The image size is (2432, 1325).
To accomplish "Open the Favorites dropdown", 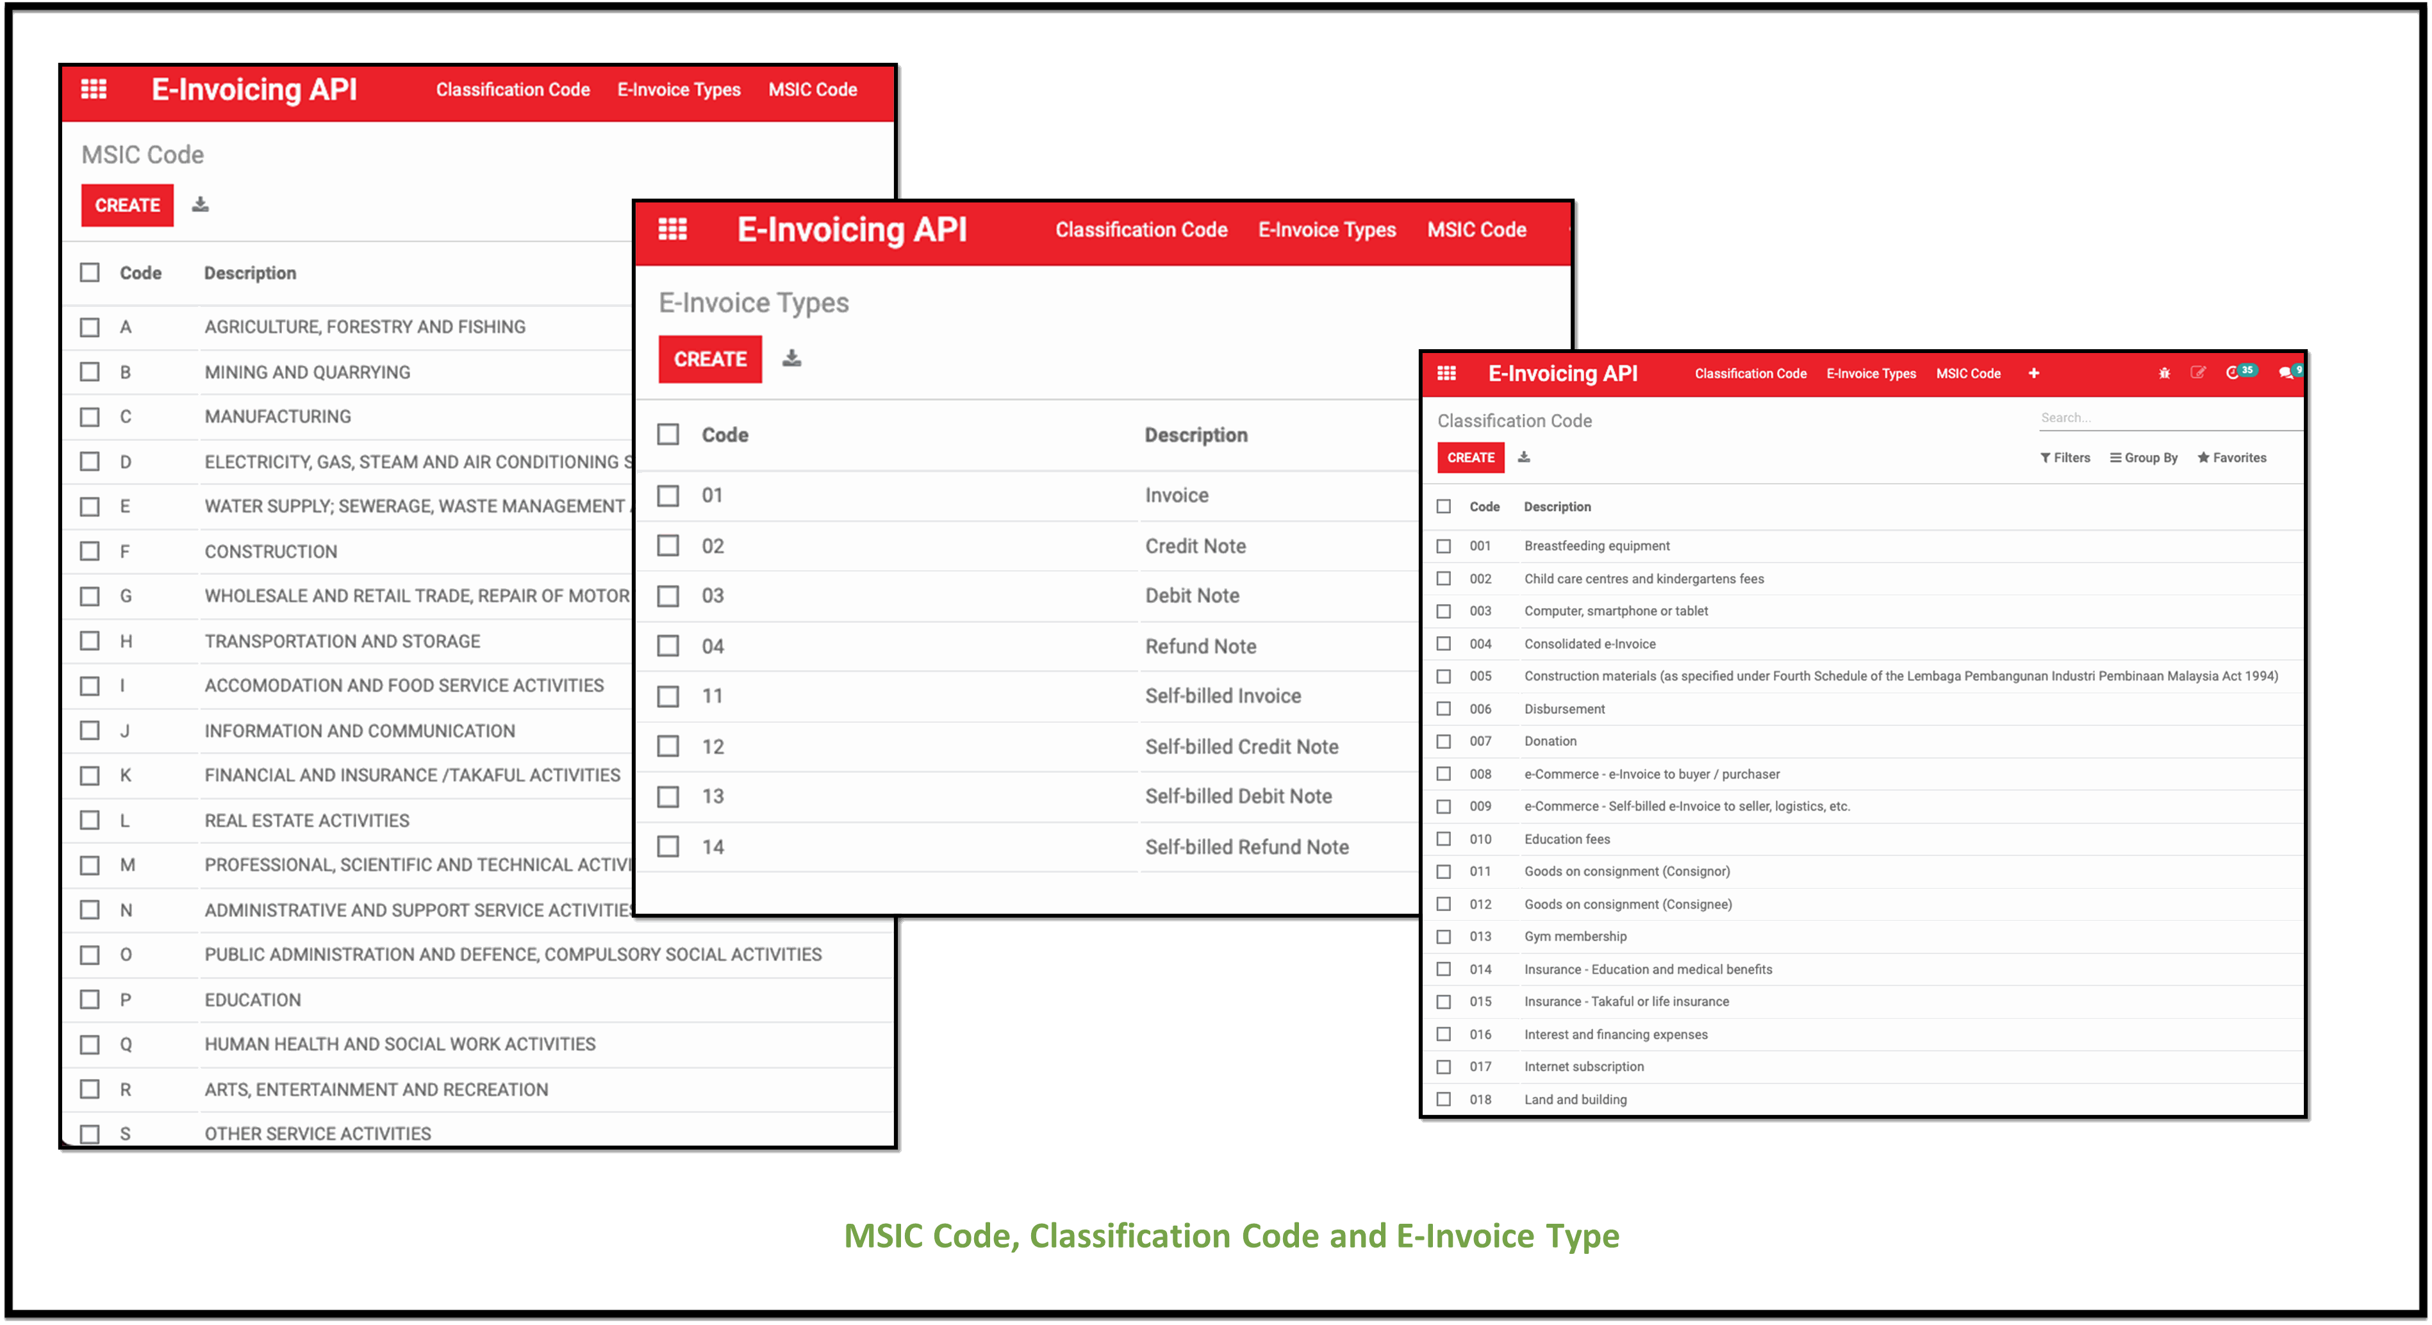I will pyautogui.click(x=2232, y=457).
